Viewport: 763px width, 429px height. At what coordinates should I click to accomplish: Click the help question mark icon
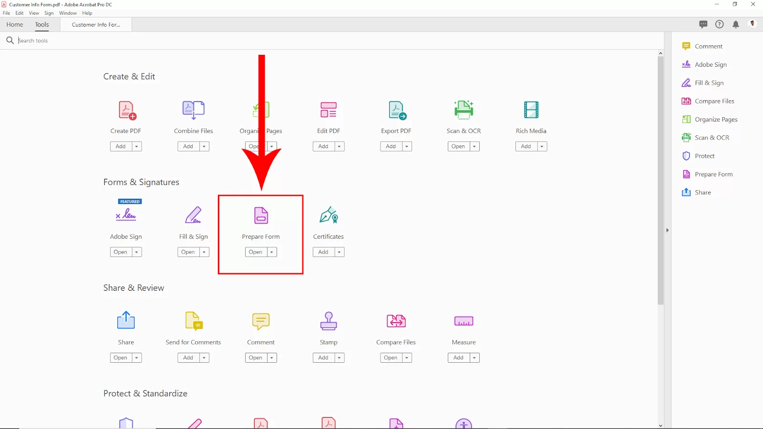[x=720, y=24]
